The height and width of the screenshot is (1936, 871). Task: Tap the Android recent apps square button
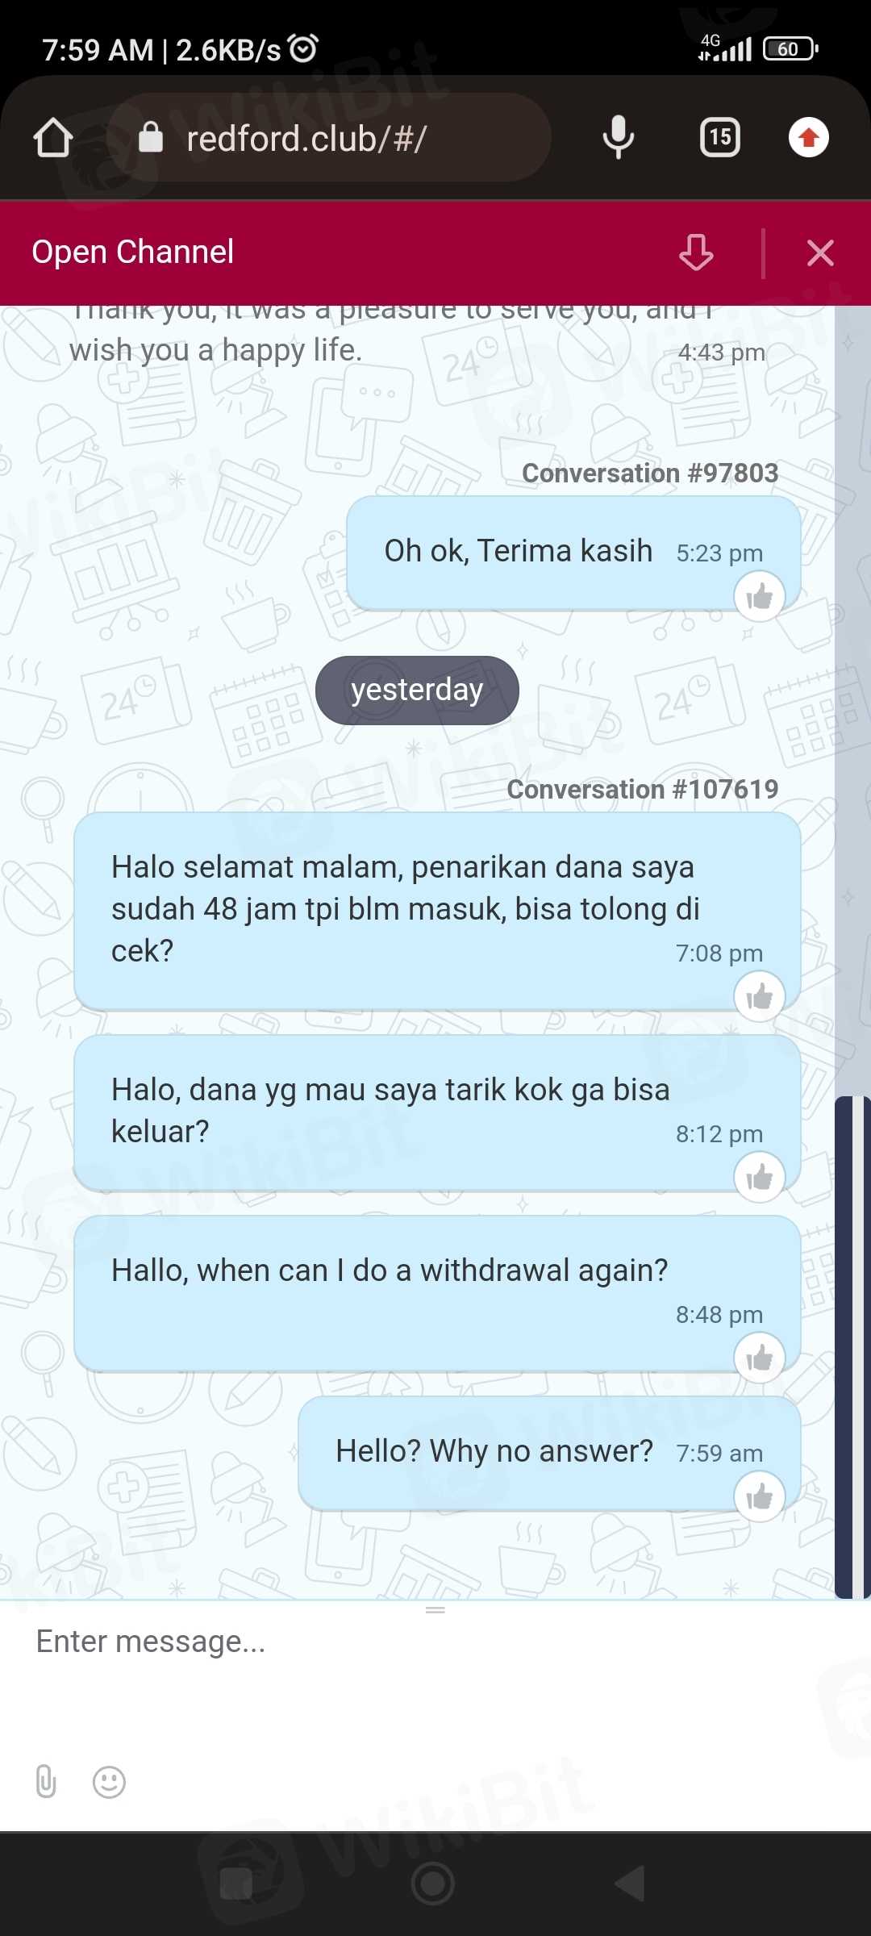[x=236, y=1884]
